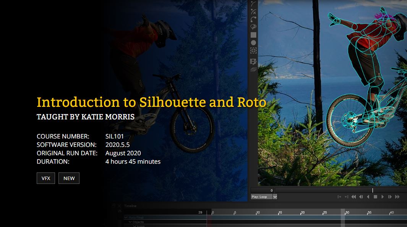This screenshot has height=227, width=407.
Task: Play the clip in reverse
Action: pyautogui.click(x=368, y=197)
